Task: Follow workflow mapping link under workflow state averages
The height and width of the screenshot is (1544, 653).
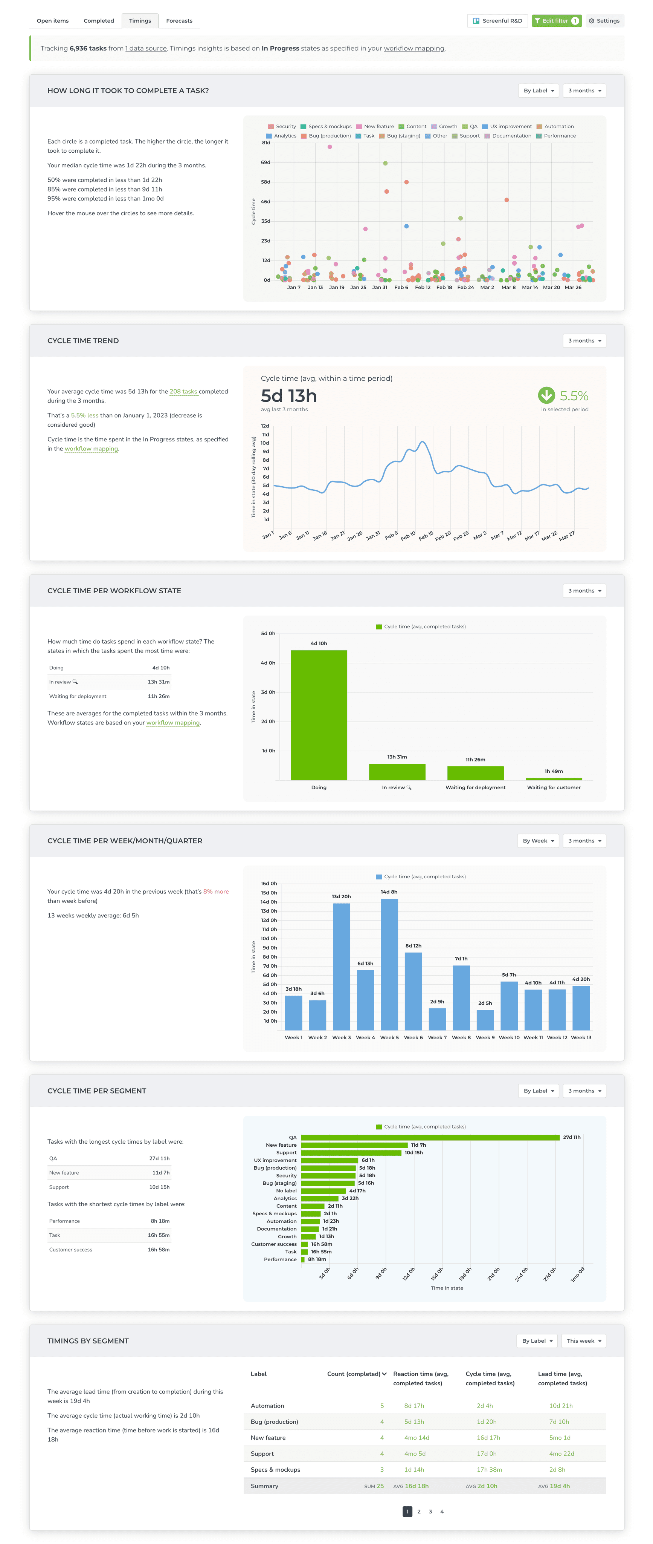Action: (173, 723)
